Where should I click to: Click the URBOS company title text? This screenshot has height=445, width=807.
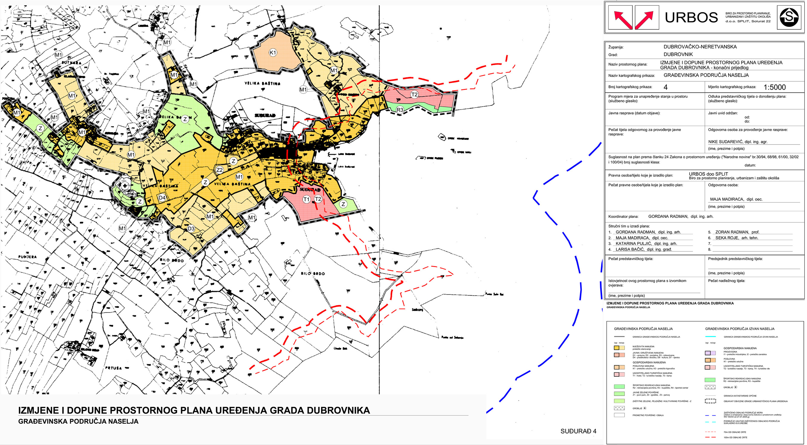pos(691,18)
